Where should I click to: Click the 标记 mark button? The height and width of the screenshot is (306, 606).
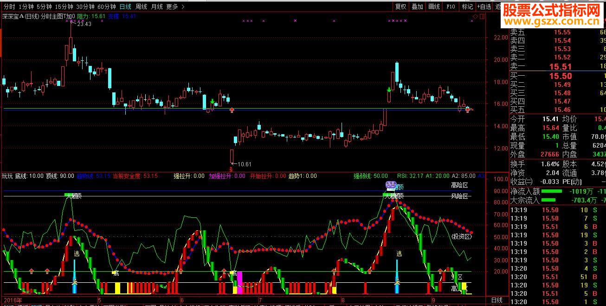pos(467,7)
